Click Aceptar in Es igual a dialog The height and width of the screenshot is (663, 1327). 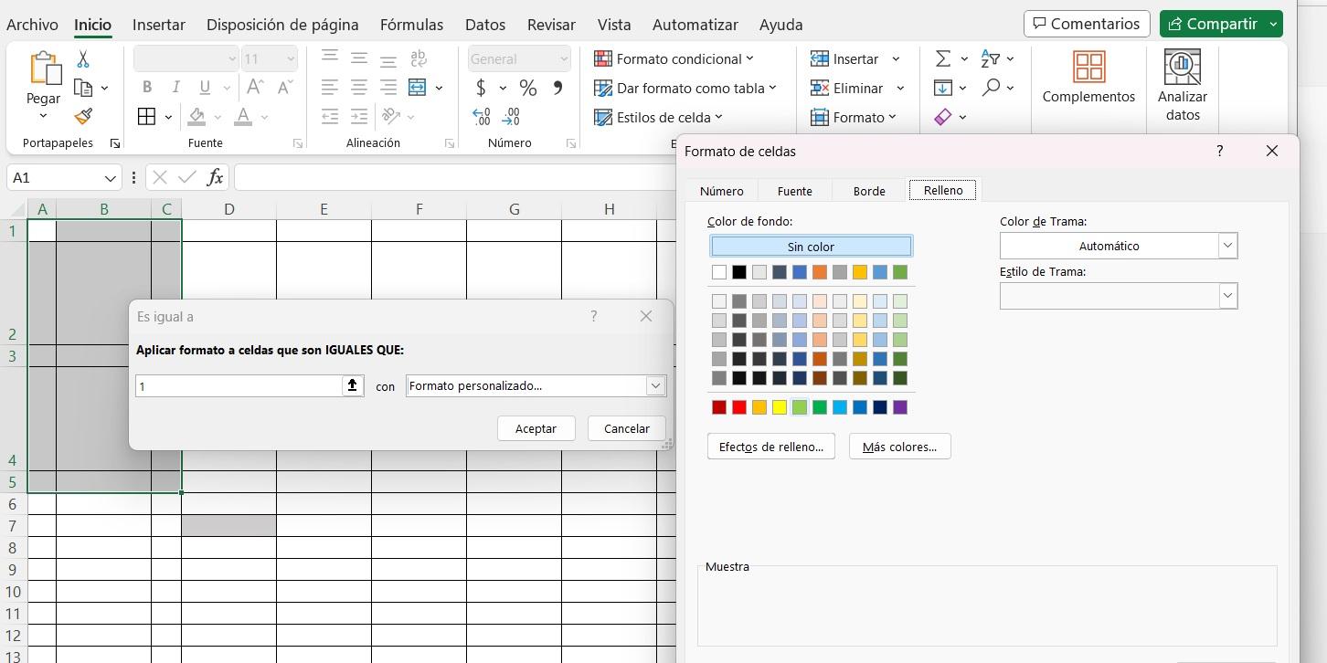click(x=536, y=428)
